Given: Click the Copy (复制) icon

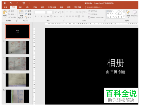Looking at the screenshot, I should (9, 14).
